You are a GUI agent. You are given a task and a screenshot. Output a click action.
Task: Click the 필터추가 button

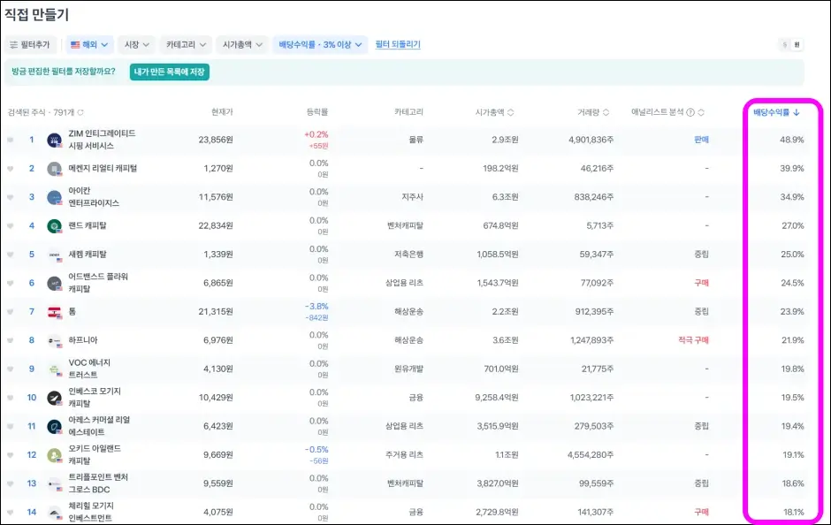click(30, 44)
